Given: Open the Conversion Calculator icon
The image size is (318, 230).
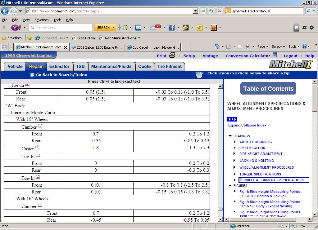Looking at the screenshot, I should pyautogui.click(x=275, y=55).
